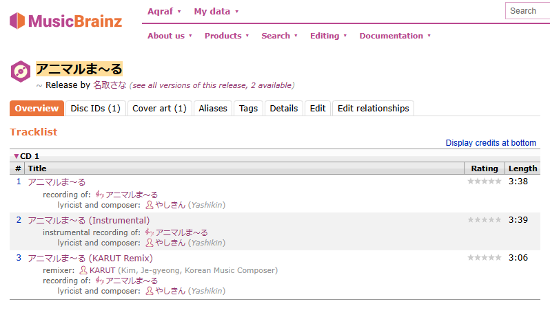Click the MusicBrainz logo icon
Screen dimensions: 550x317
click(x=17, y=21)
